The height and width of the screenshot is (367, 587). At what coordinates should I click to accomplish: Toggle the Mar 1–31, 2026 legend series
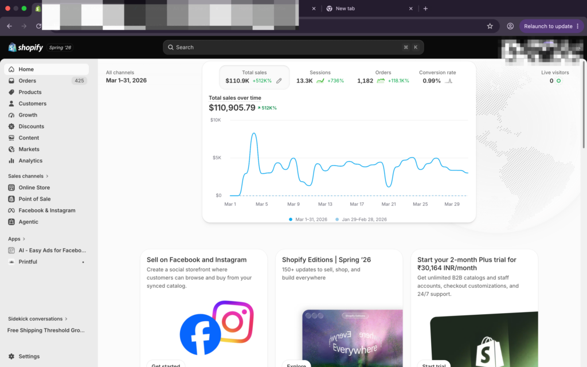308,220
